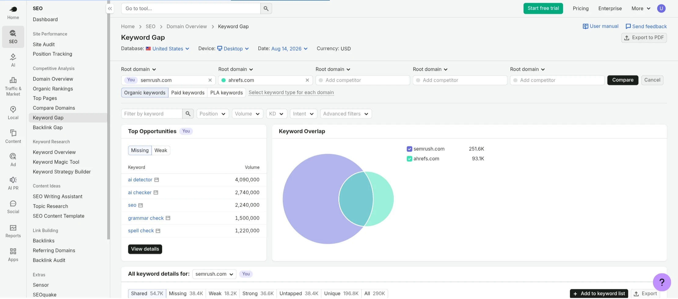Open the help question mark bubble

click(x=662, y=282)
